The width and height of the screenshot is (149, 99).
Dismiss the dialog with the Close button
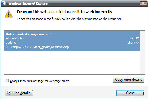pos(130,93)
